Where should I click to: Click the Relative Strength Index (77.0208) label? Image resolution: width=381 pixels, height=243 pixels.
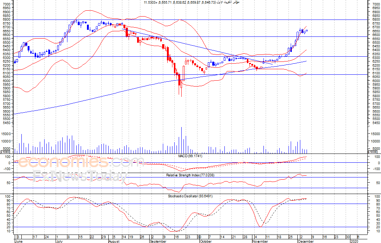[190, 175]
